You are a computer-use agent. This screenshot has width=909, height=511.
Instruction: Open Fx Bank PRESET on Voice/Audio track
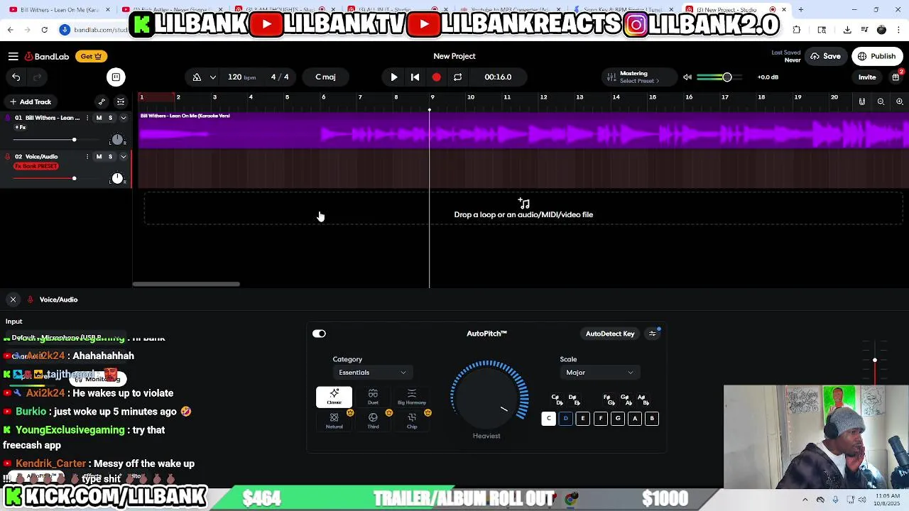tap(36, 166)
